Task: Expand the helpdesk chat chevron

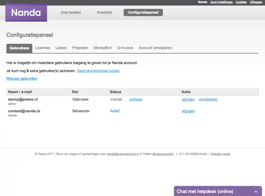Action: tap(256, 192)
